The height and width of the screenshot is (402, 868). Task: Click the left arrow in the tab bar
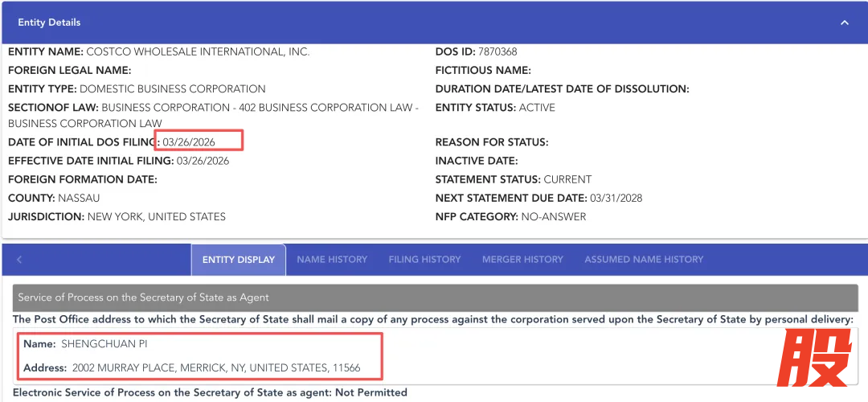(19, 260)
